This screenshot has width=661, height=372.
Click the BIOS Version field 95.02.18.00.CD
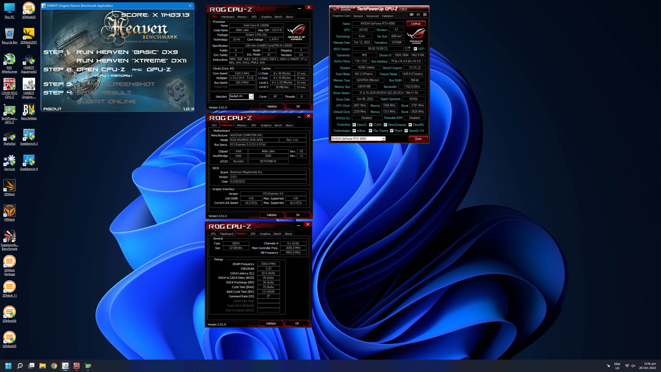[x=377, y=49]
